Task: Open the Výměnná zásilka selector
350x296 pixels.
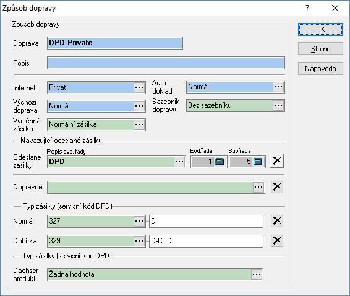Action: coord(139,124)
